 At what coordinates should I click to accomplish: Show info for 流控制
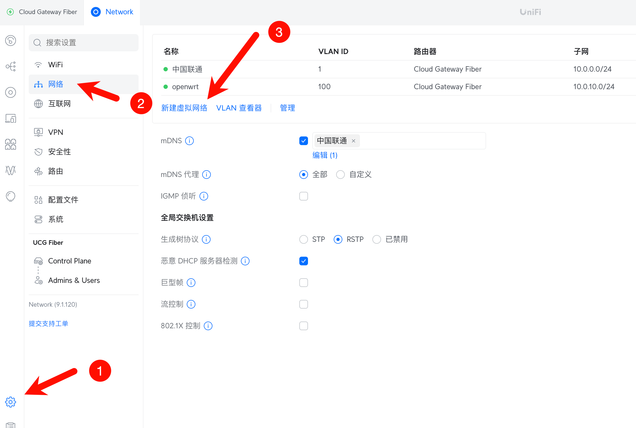tap(191, 304)
